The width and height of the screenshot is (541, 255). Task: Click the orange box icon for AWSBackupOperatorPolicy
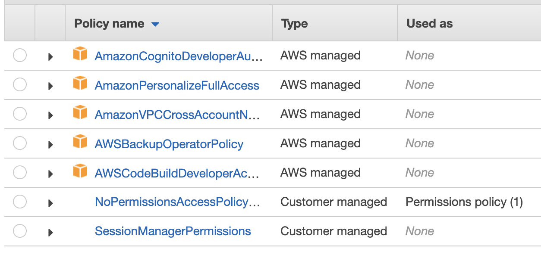click(x=80, y=142)
